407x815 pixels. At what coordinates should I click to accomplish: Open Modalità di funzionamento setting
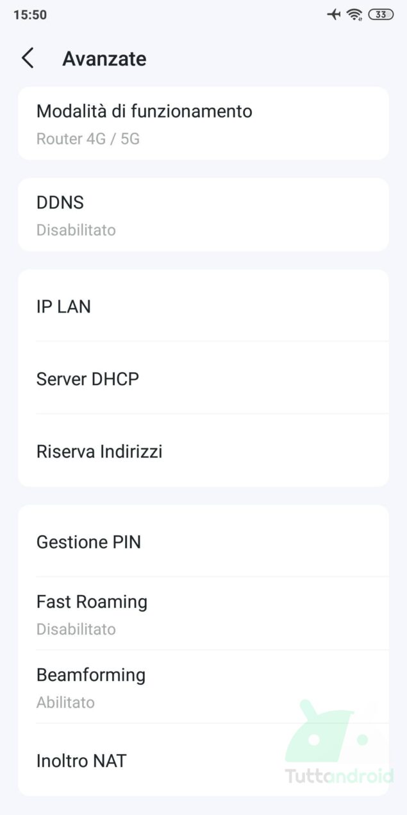pyautogui.click(x=203, y=123)
